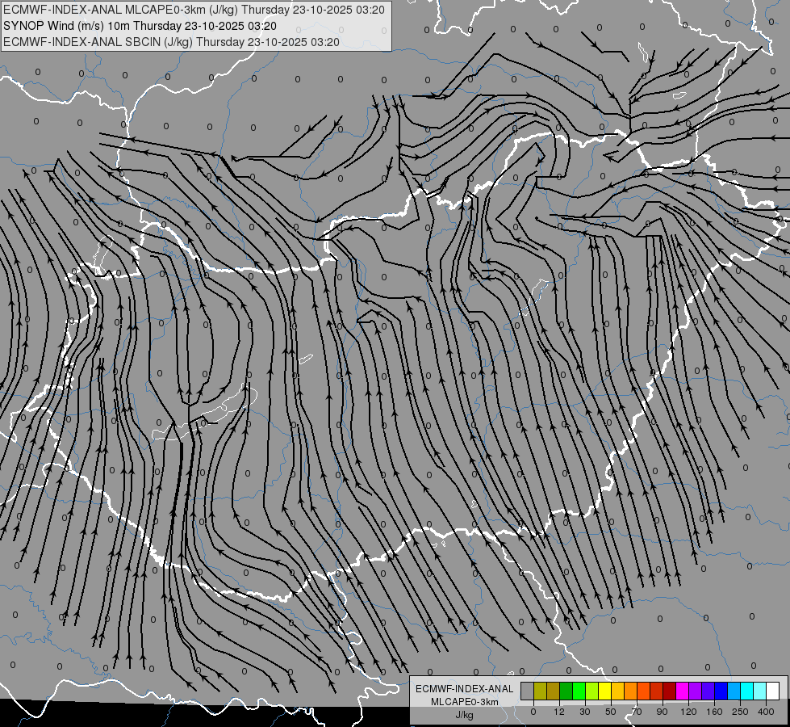
Task: Select the olive-yellow legend swatch
Action: tap(540, 691)
